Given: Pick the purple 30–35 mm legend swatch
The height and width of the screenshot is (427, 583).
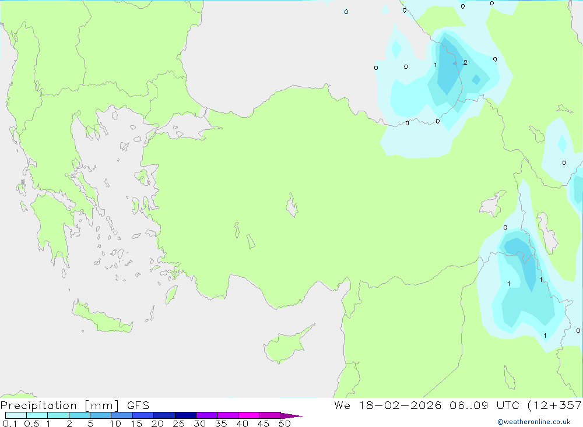Looking at the screenshot, I should point(206,415).
